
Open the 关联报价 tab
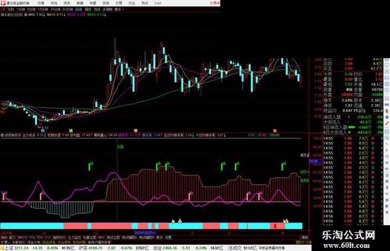point(19,242)
